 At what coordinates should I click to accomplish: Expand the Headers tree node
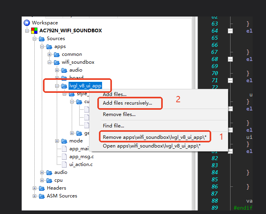coord(34,188)
